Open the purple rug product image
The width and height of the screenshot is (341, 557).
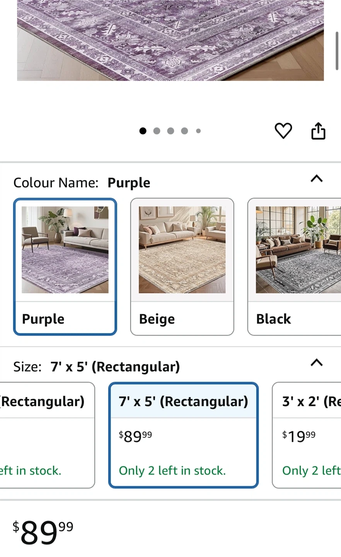click(x=170, y=40)
